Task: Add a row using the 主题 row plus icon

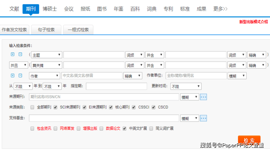Action: pyautogui.click(x=12, y=54)
